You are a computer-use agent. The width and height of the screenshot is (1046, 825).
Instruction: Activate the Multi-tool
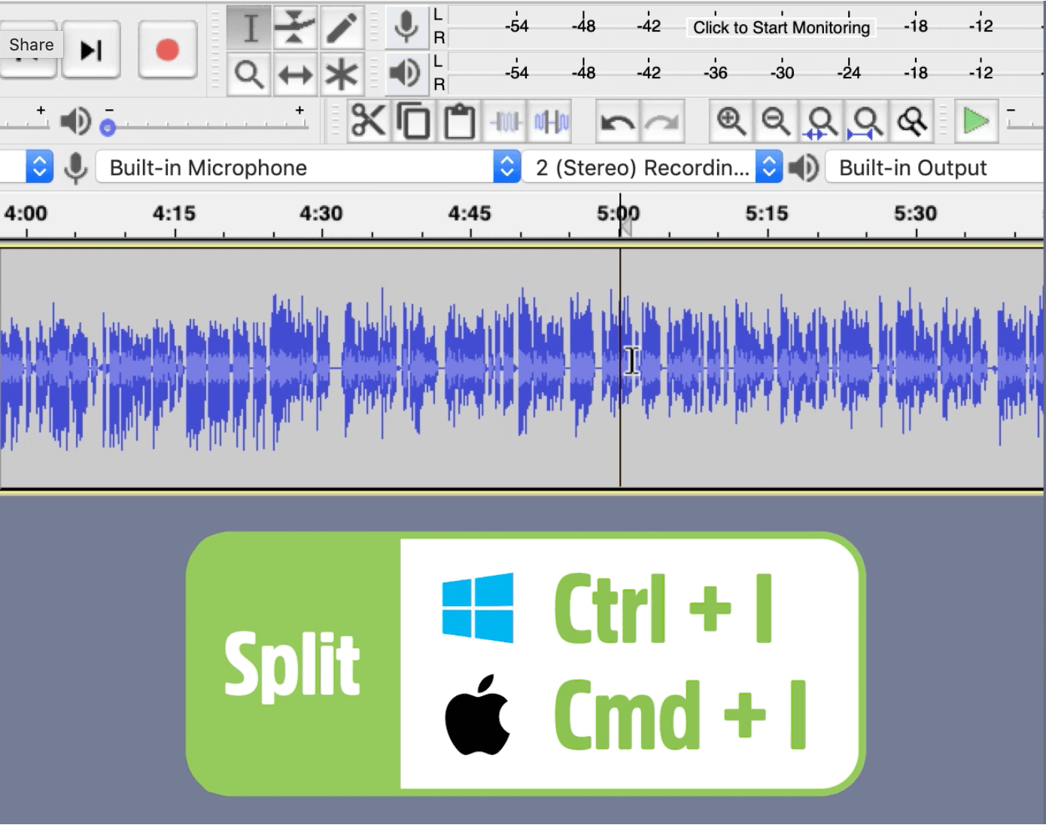point(342,74)
